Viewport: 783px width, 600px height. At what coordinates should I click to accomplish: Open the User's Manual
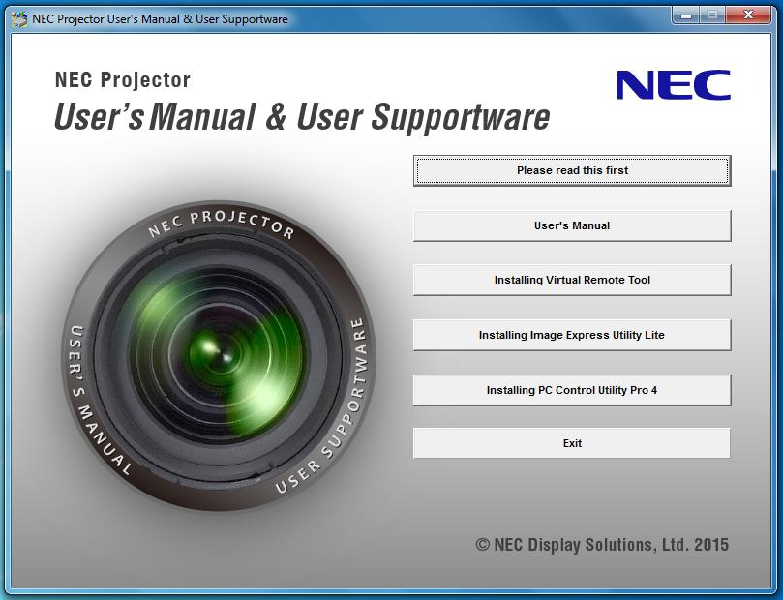tap(572, 225)
